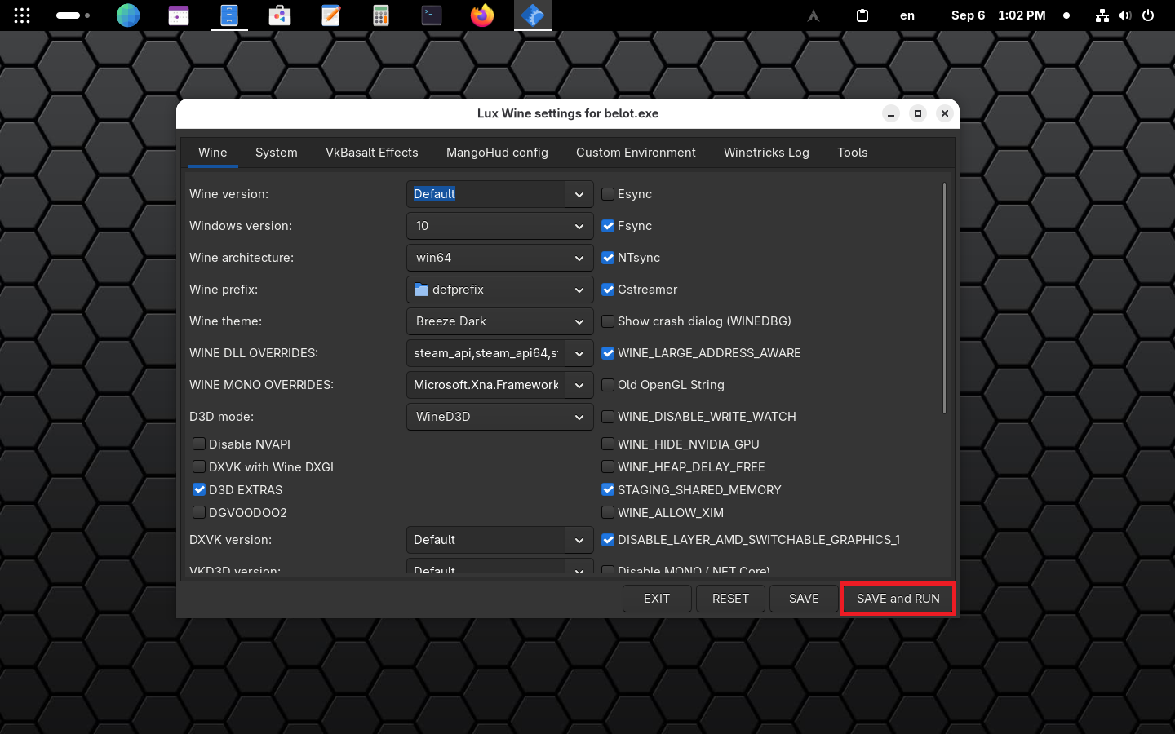Launch the Calculator from the dock
Viewport: 1175px width, 734px height.
pyautogui.click(x=381, y=15)
